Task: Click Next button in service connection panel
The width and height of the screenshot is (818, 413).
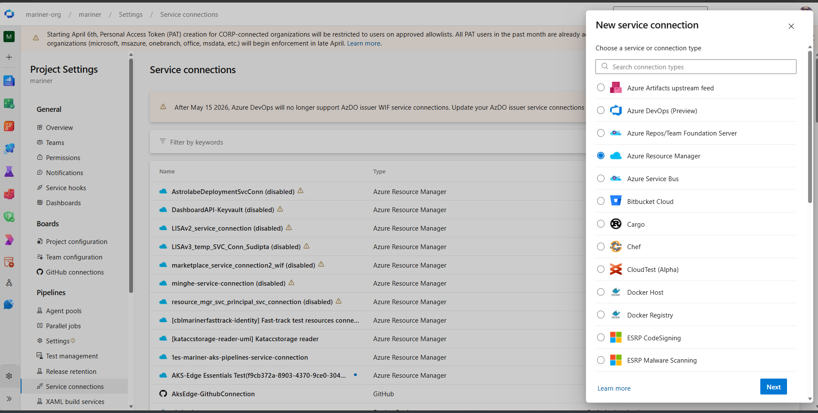Action: pyautogui.click(x=773, y=387)
